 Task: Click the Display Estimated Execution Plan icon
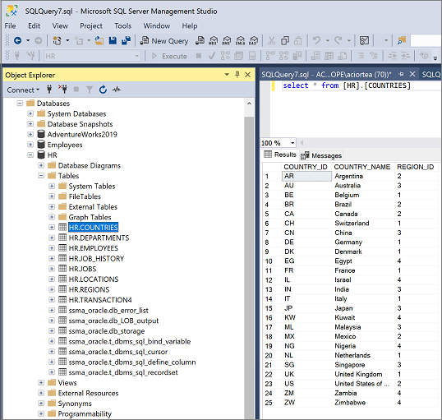click(225, 56)
